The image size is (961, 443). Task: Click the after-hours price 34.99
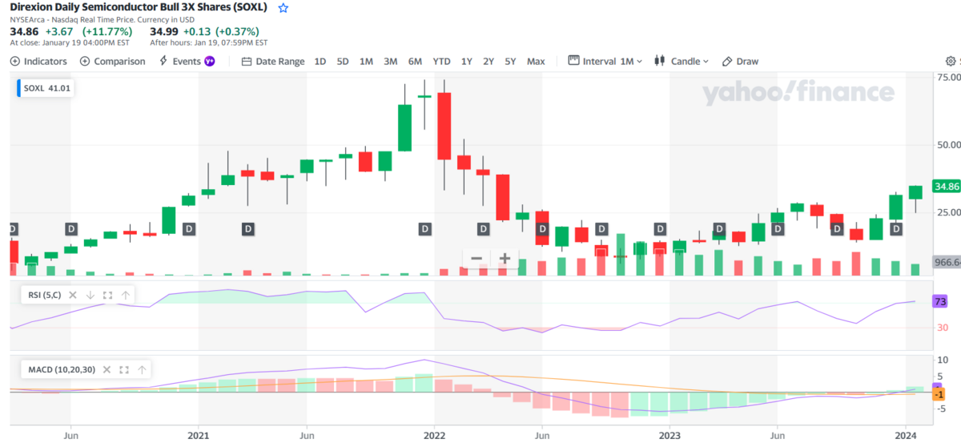165,31
